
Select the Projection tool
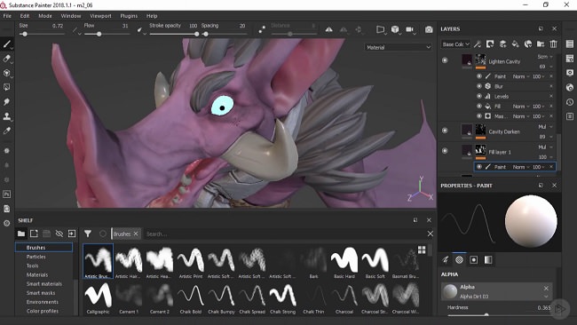[x=6, y=73]
